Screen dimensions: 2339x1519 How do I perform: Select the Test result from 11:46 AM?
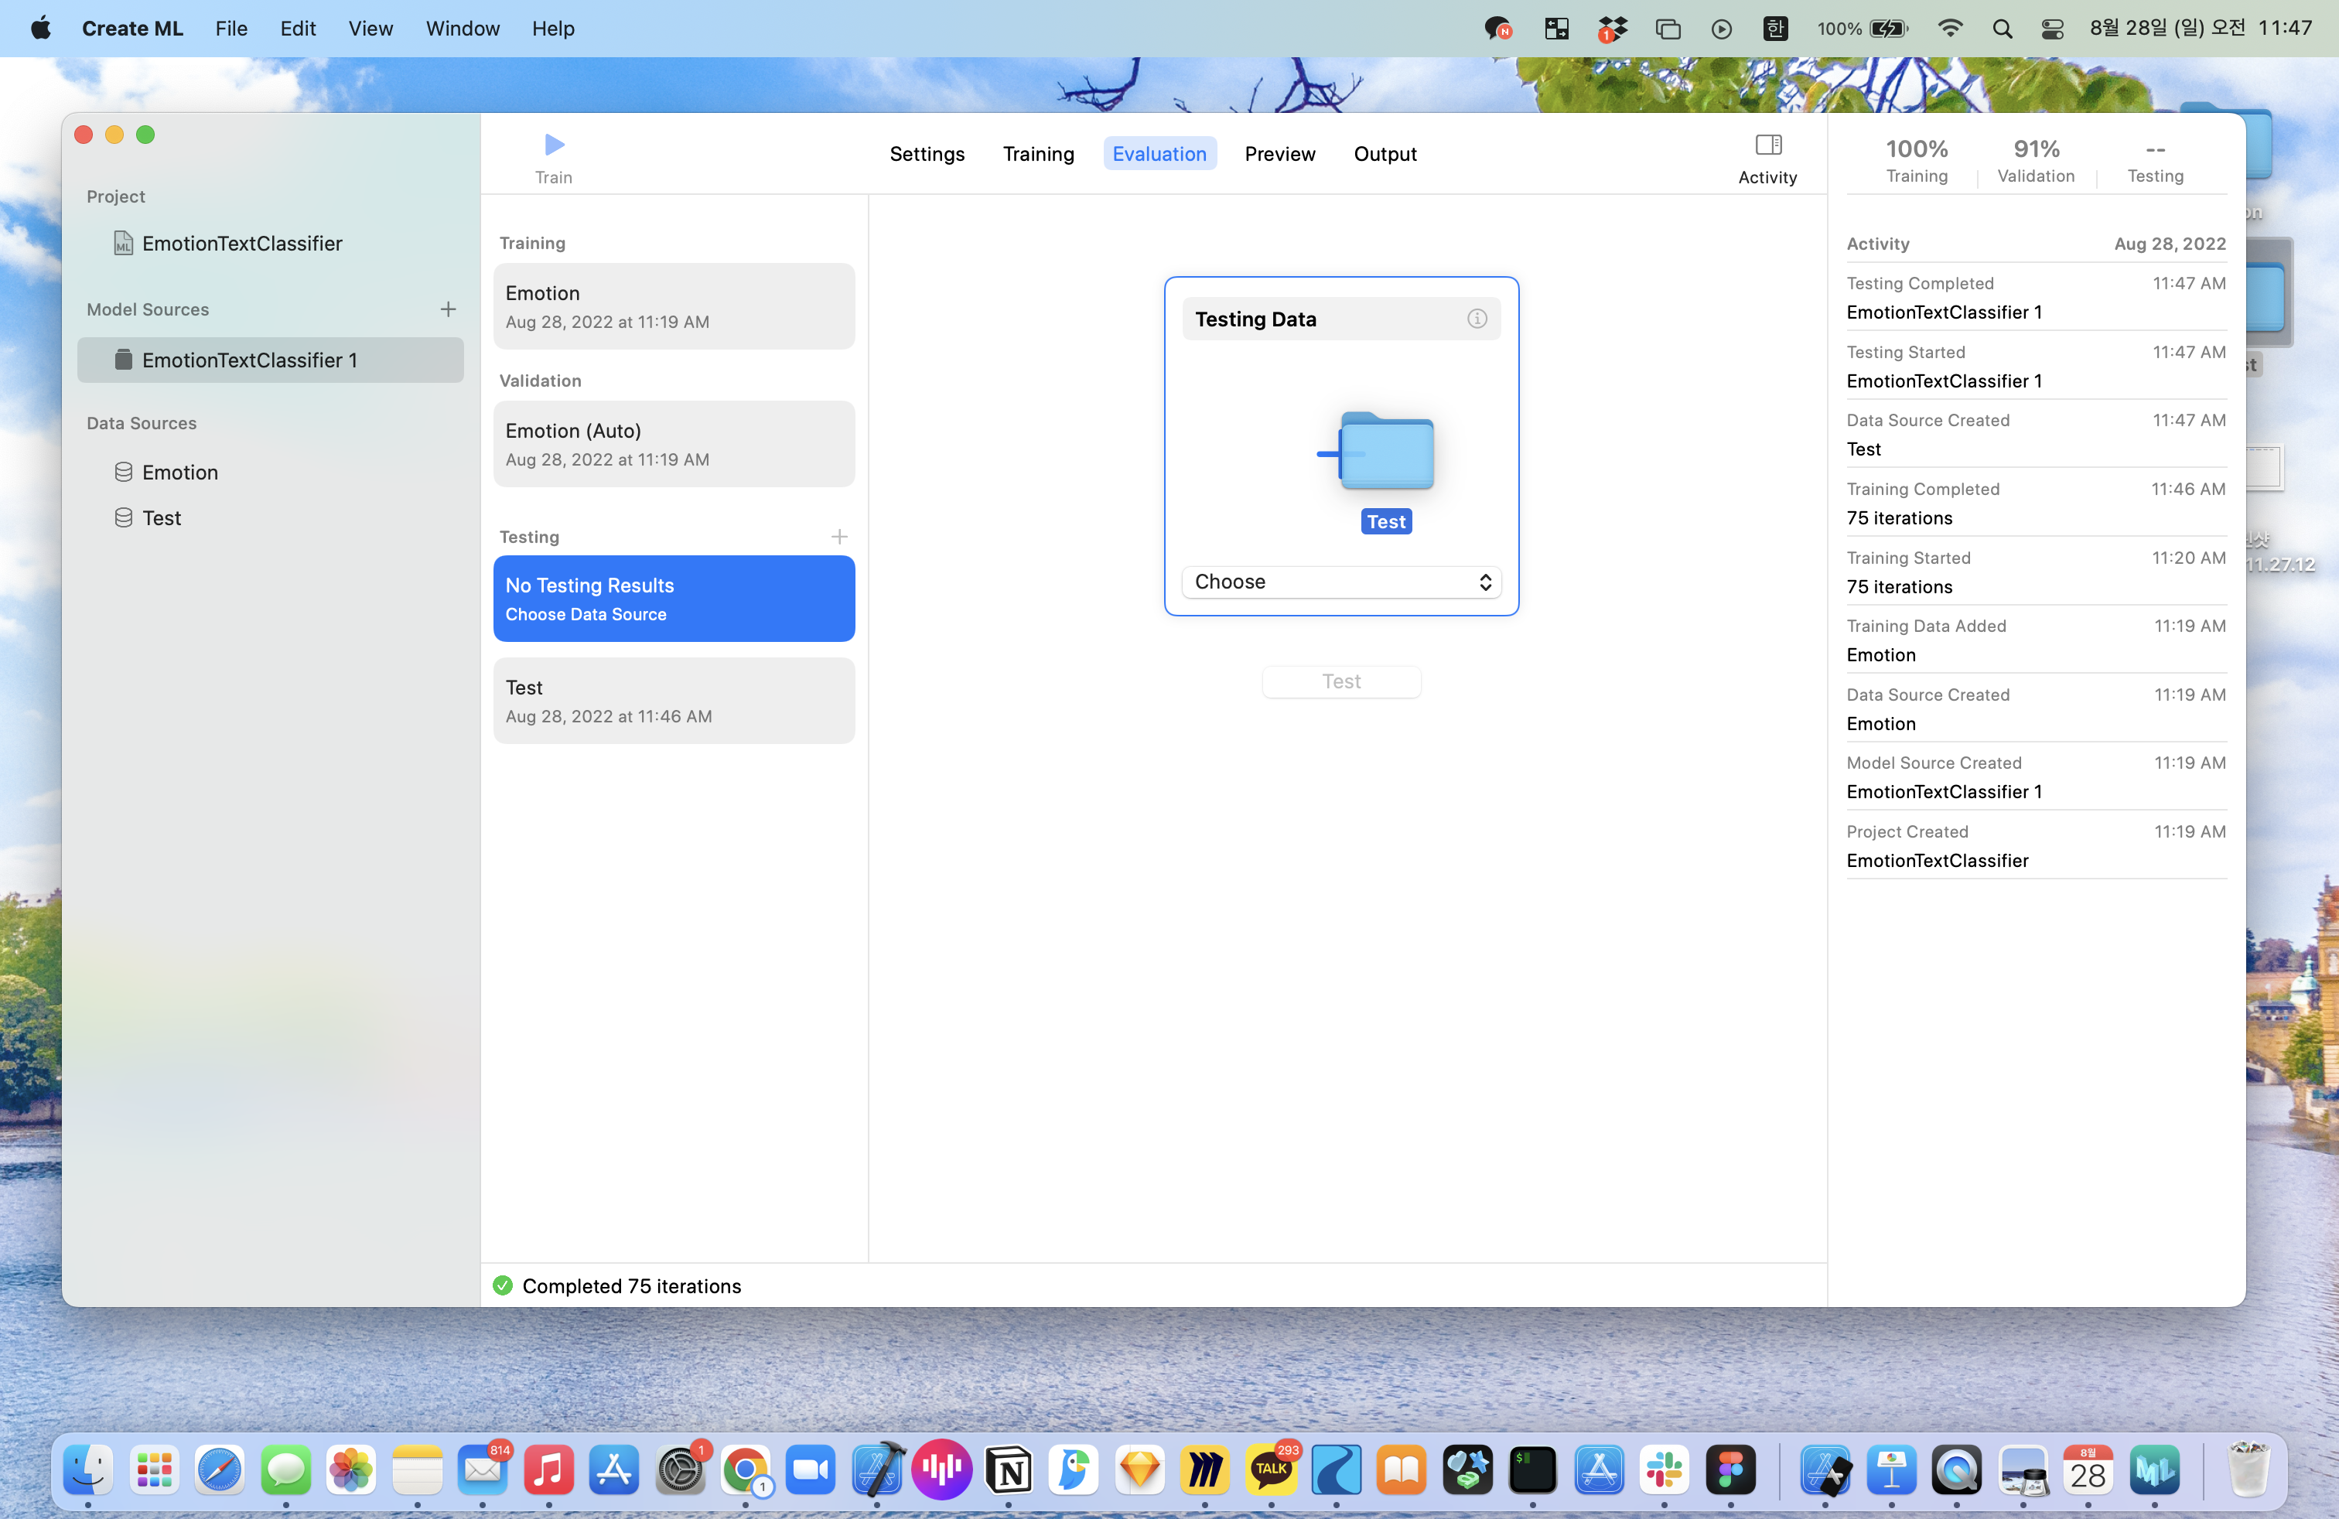(x=674, y=701)
